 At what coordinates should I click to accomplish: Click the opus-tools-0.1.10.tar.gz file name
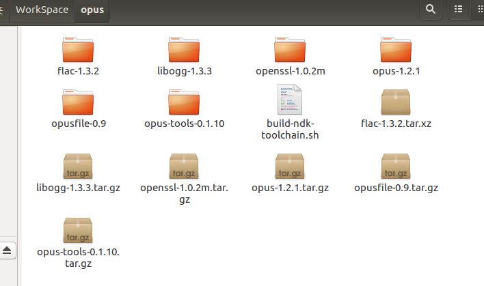pos(78,257)
